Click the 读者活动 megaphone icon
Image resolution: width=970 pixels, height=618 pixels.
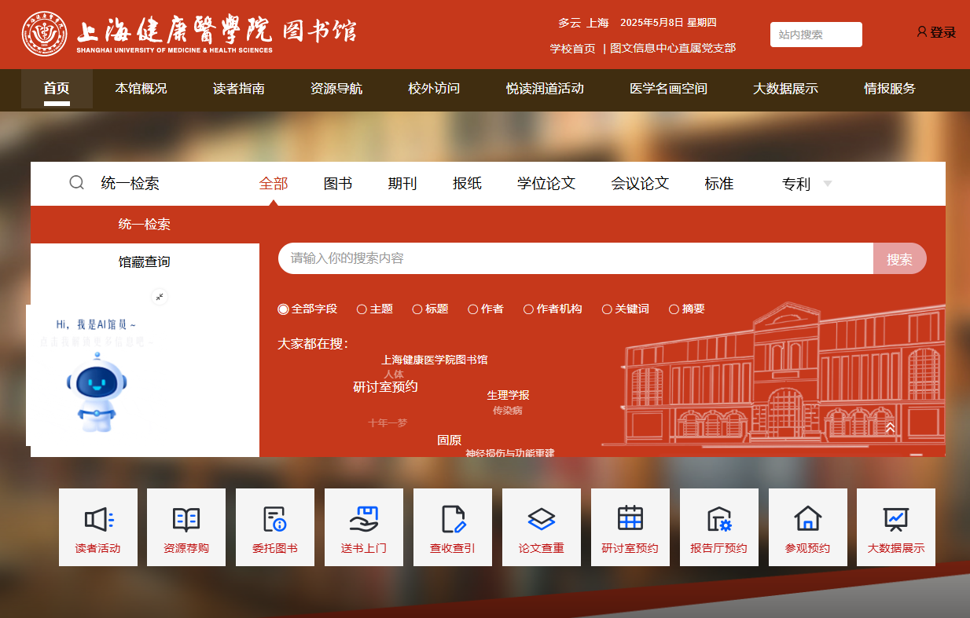(98, 519)
